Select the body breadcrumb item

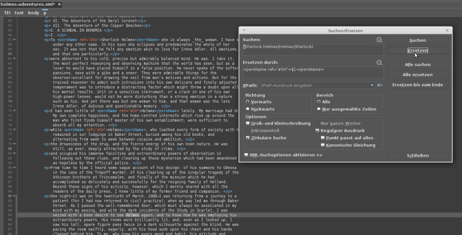34,12
